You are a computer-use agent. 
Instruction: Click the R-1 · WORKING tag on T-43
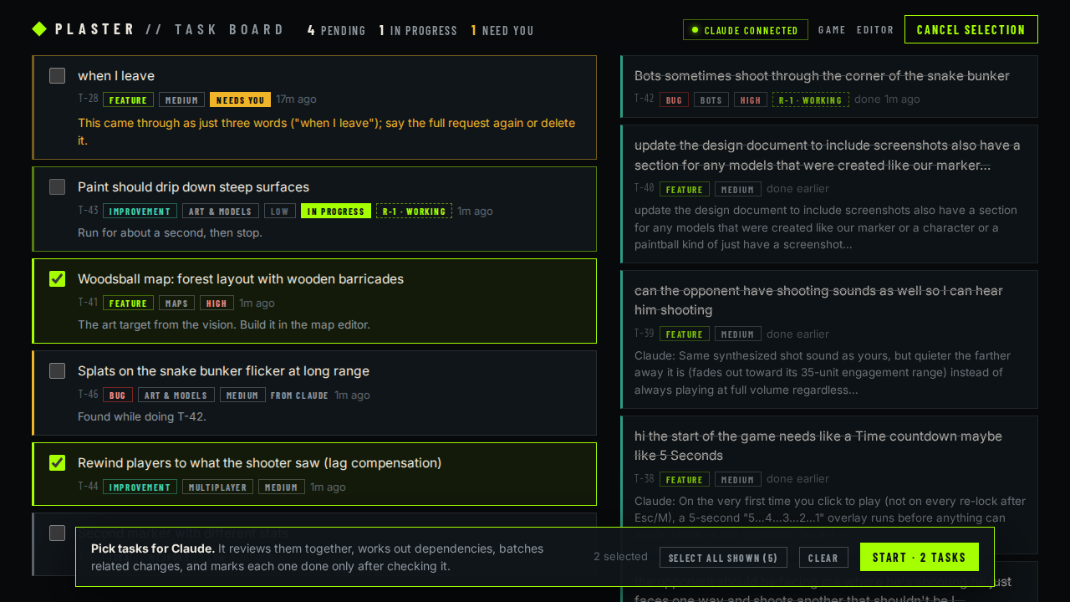click(x=414, y=212)
